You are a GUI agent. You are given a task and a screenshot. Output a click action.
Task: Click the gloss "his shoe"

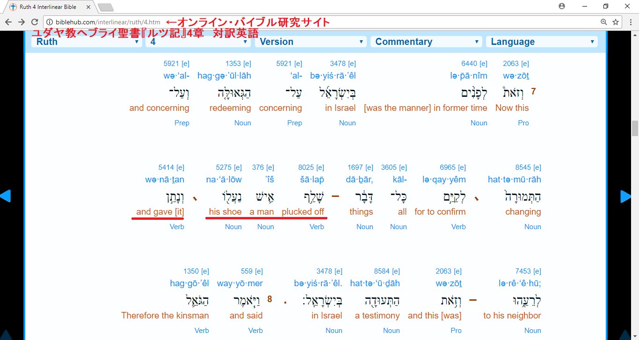point(225,212)
